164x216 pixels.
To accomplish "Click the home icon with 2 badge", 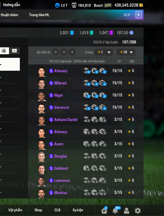I will pyautogui.click(x=104, y=211).
